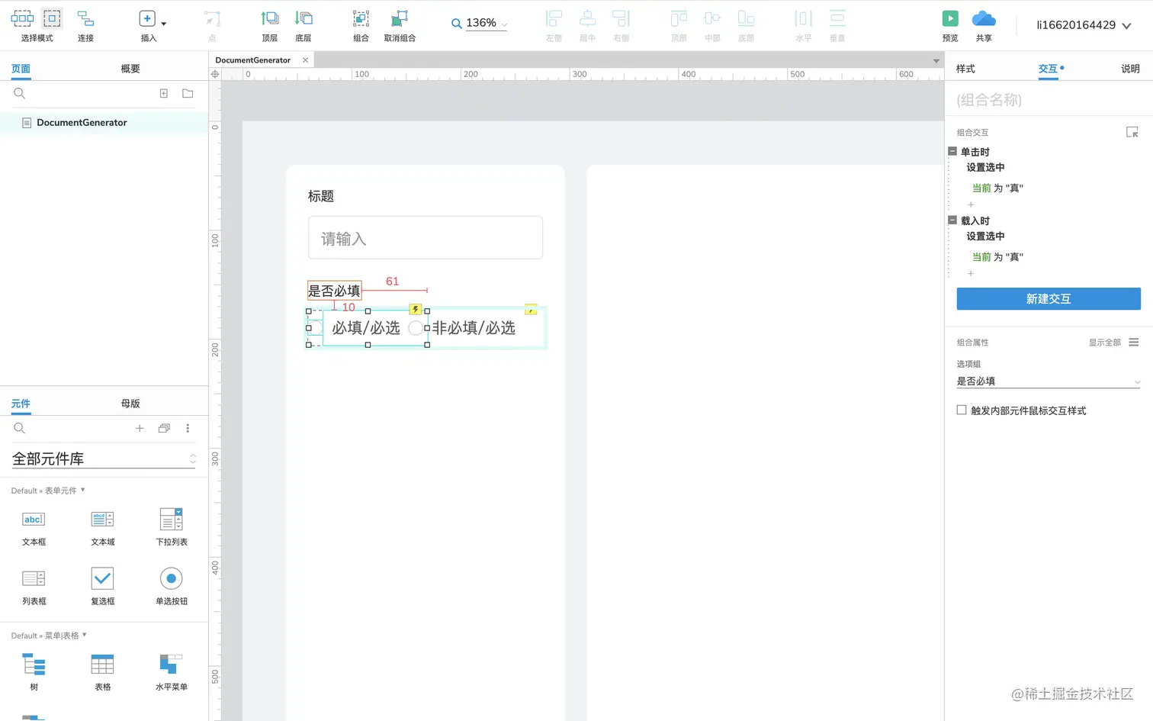The image size is (1153, 721).
Task: Select the 列表框 list box widget
Action: 34,586
